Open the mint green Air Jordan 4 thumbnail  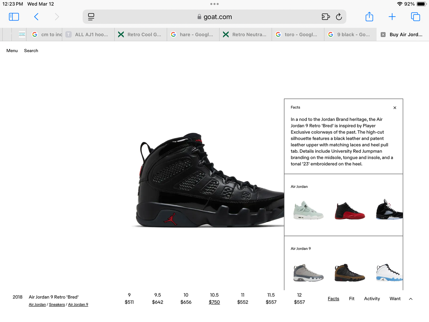pos(308,210)
